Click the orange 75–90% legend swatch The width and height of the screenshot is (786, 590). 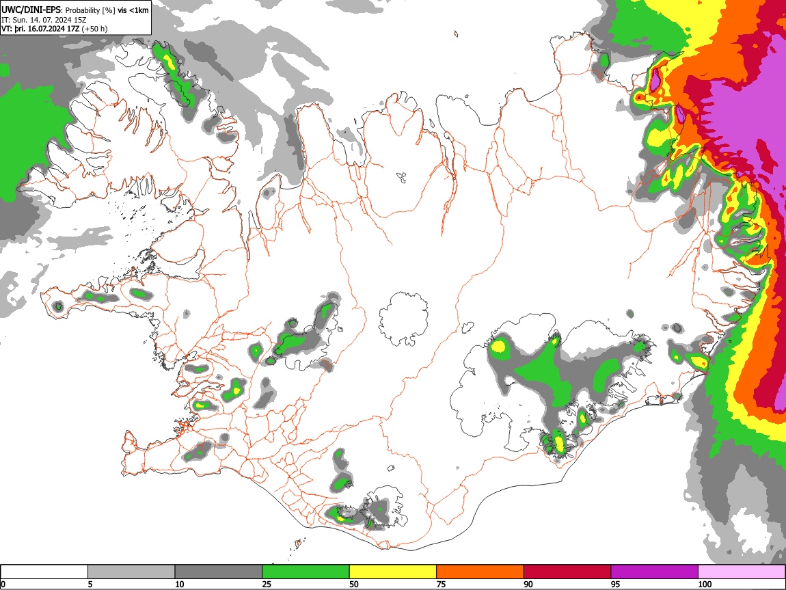[480, 572]
